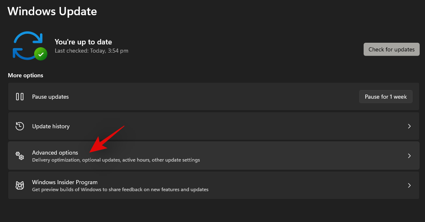Image resolution: width=425 pixels, height=222 pixels.
Task: Click the Delivery optimization description text
Action: (116, 160)
